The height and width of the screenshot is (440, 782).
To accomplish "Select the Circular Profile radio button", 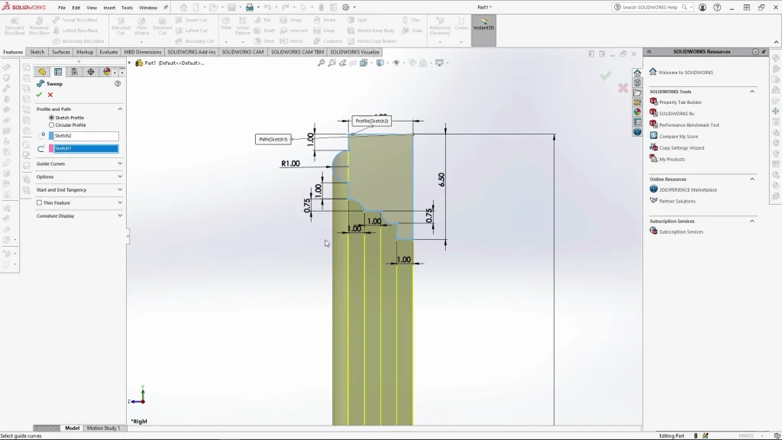I will point(51,125).
